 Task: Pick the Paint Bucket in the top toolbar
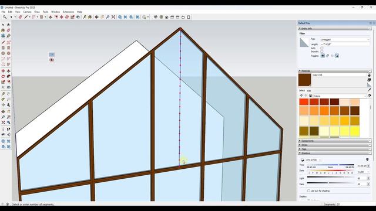90,17
